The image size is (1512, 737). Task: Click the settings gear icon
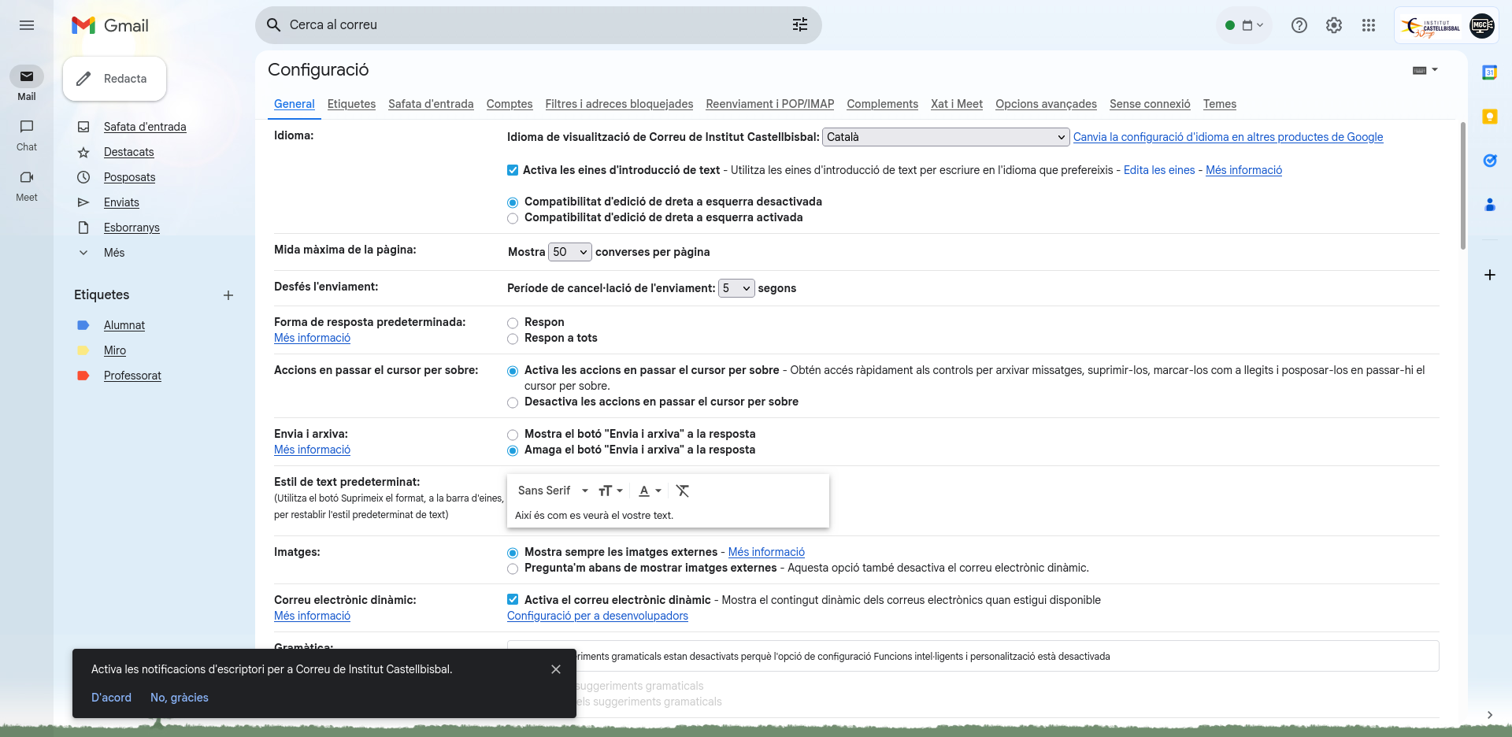pos(1334,25)
